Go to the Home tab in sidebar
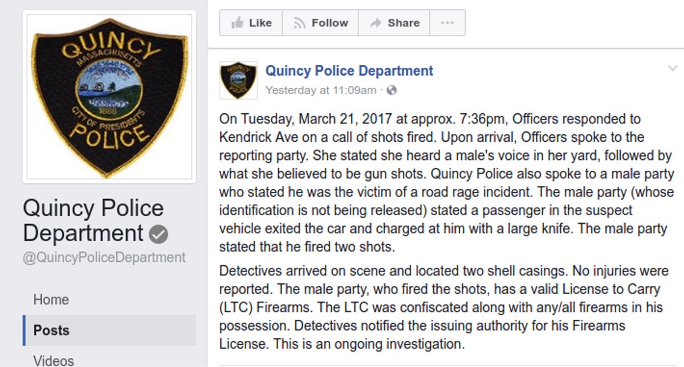 51,300
